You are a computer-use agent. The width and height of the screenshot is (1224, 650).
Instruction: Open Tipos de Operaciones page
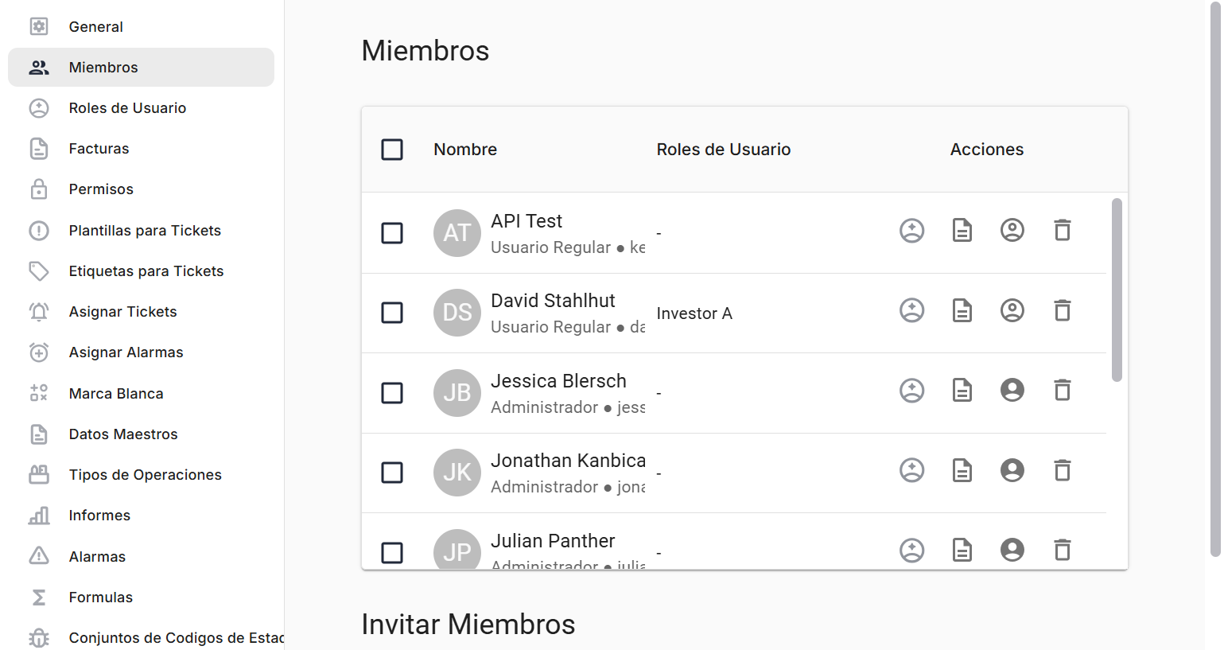(145, 475)
